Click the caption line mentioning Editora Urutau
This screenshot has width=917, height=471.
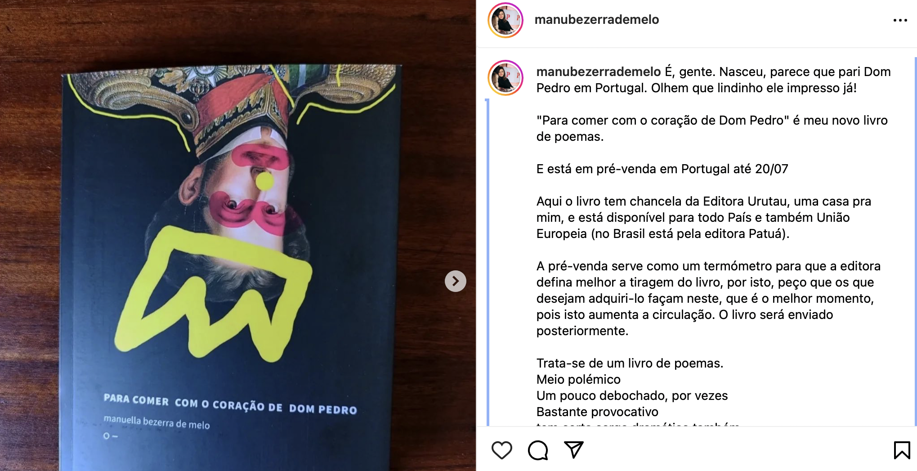[703, 201]
